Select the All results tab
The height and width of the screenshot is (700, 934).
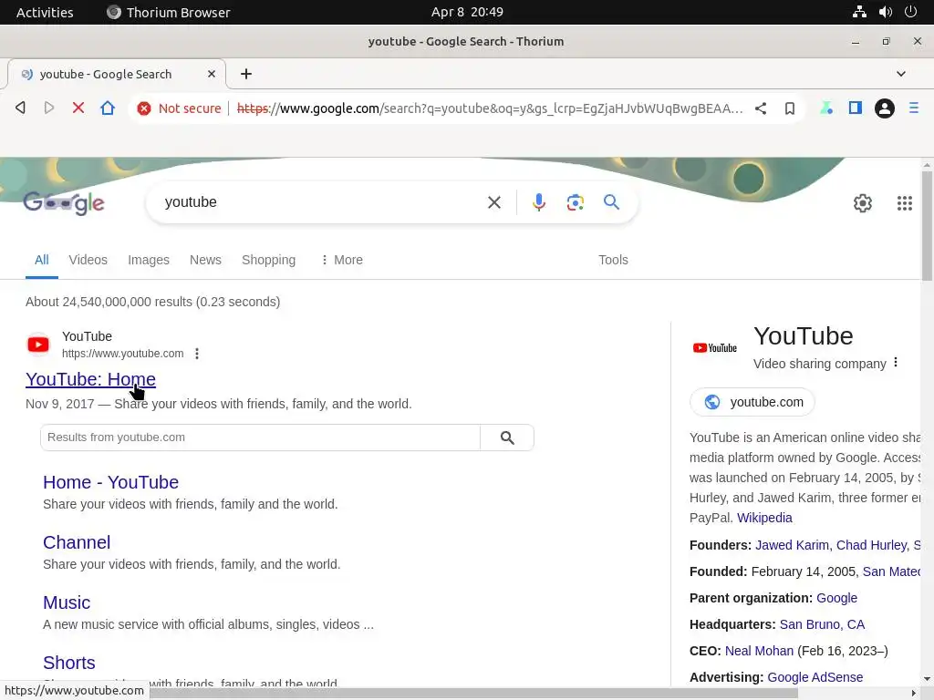pos(42,260)
